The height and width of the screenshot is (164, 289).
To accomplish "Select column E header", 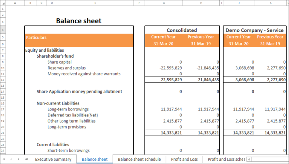I will pyautogui.click(x=95, y=3).
